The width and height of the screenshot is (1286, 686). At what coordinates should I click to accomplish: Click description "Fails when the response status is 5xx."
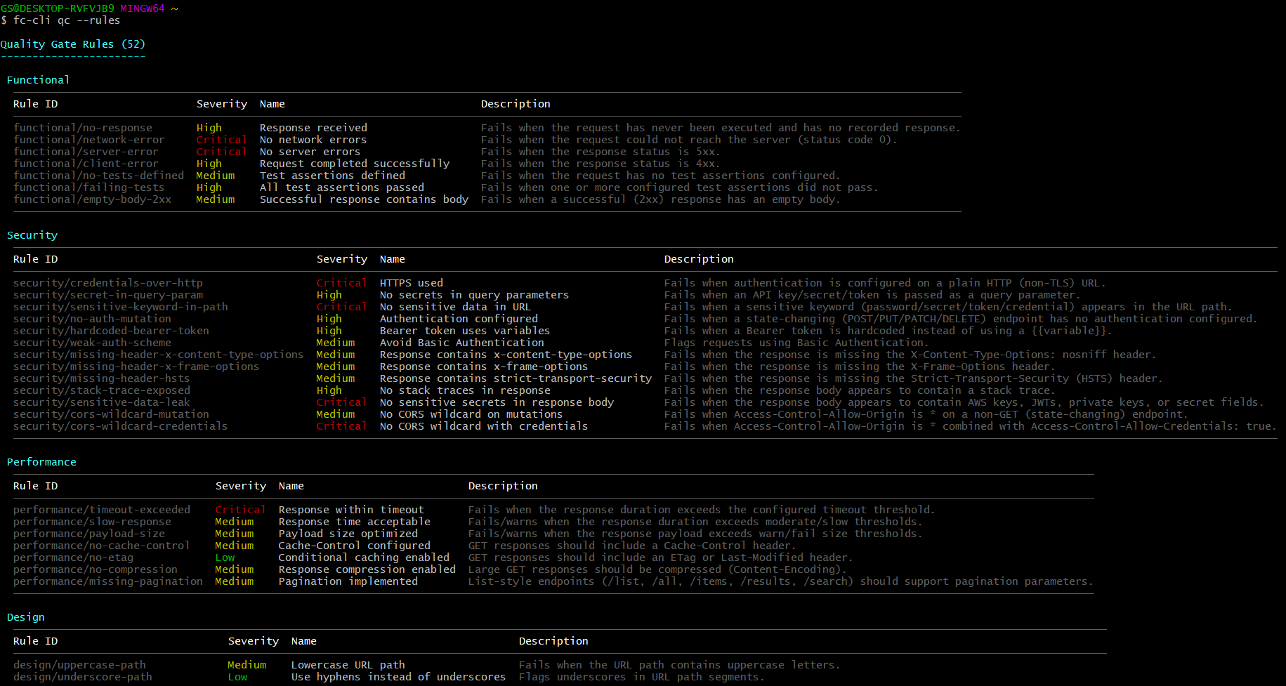click(x=601, y=152)
